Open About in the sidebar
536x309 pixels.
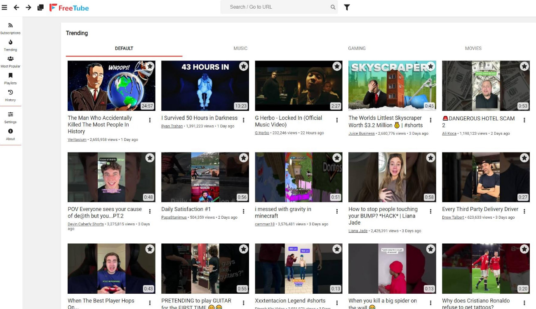10,134
